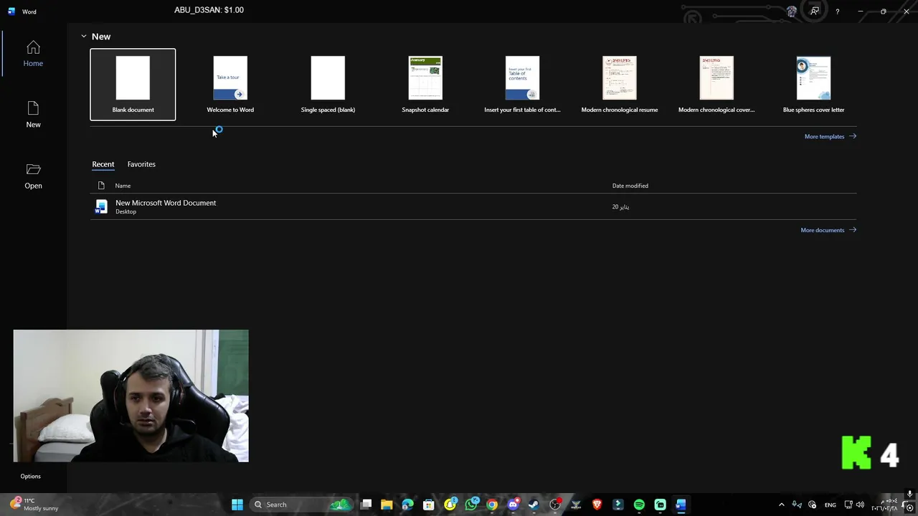918x516 pixels.
Task: Pick the Modern chronological cover letter template
Action: (x=716, y=85)
